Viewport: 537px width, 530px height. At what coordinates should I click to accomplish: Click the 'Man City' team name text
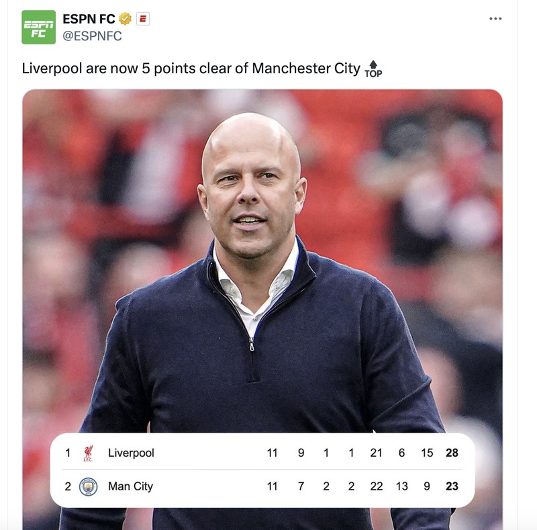point(130,486)
